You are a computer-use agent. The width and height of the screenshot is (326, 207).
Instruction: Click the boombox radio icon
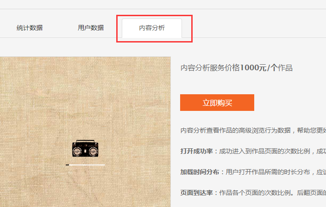click(x=85, y=148)
